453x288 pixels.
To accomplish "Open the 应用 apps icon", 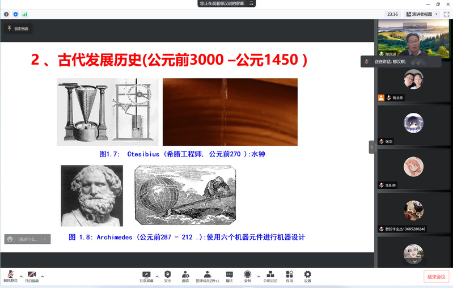I will 289,276.
